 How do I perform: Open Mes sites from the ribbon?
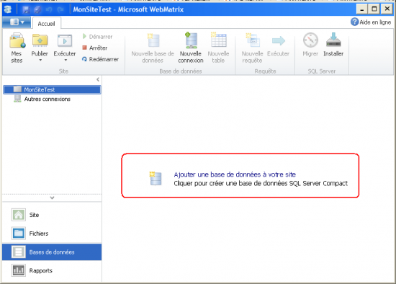coord(17,48)
